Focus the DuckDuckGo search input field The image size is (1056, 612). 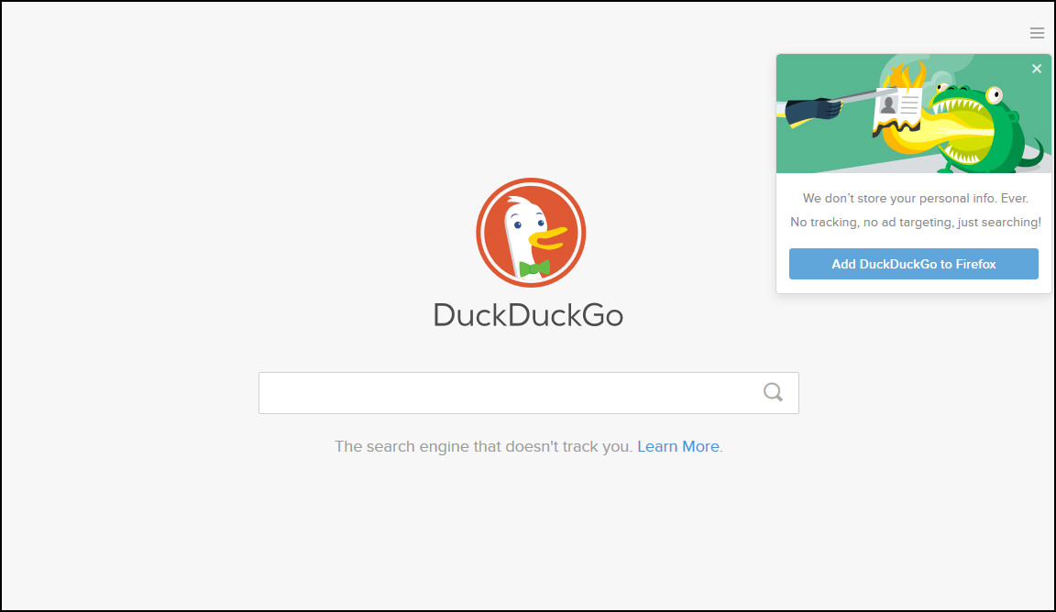point(529,393)
